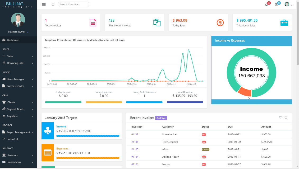The image size is (299, 169).
Task: Open the sidebar hamburger menu toggle
Action: coord(44,4)
